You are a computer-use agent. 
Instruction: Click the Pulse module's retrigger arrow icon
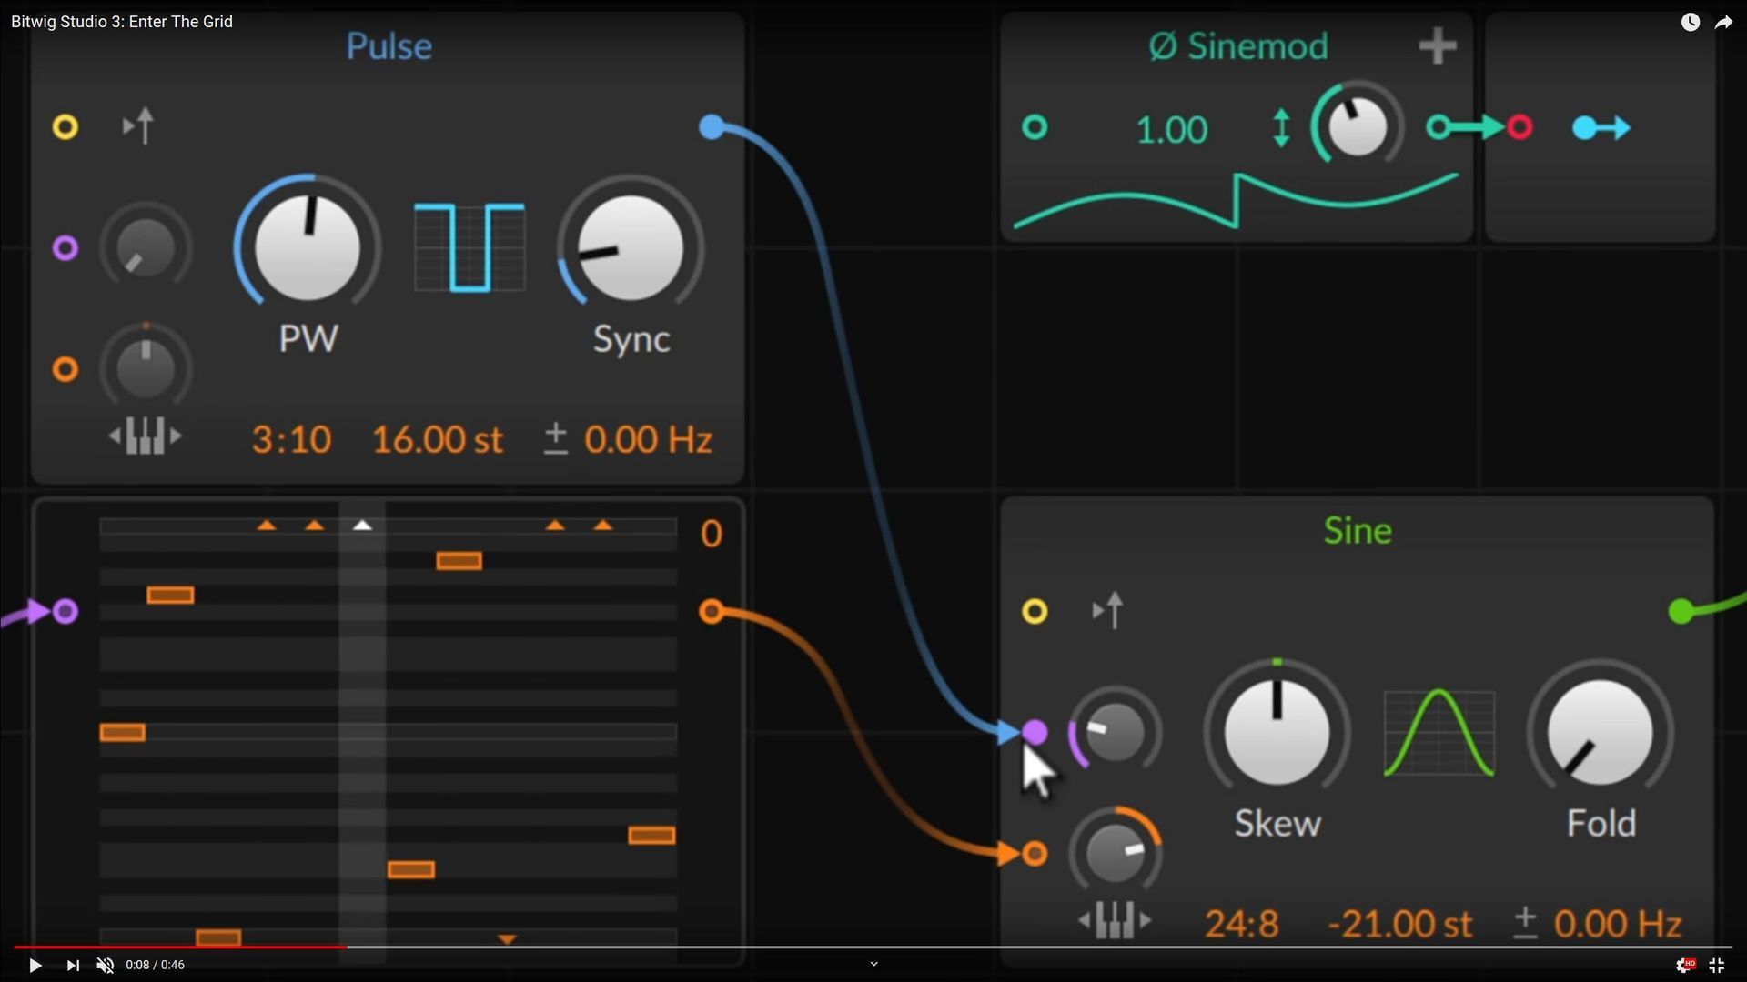139,126
